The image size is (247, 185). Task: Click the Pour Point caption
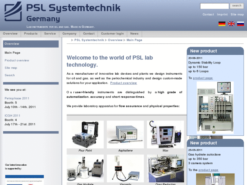pyautogui.click(x=85, y=150)
